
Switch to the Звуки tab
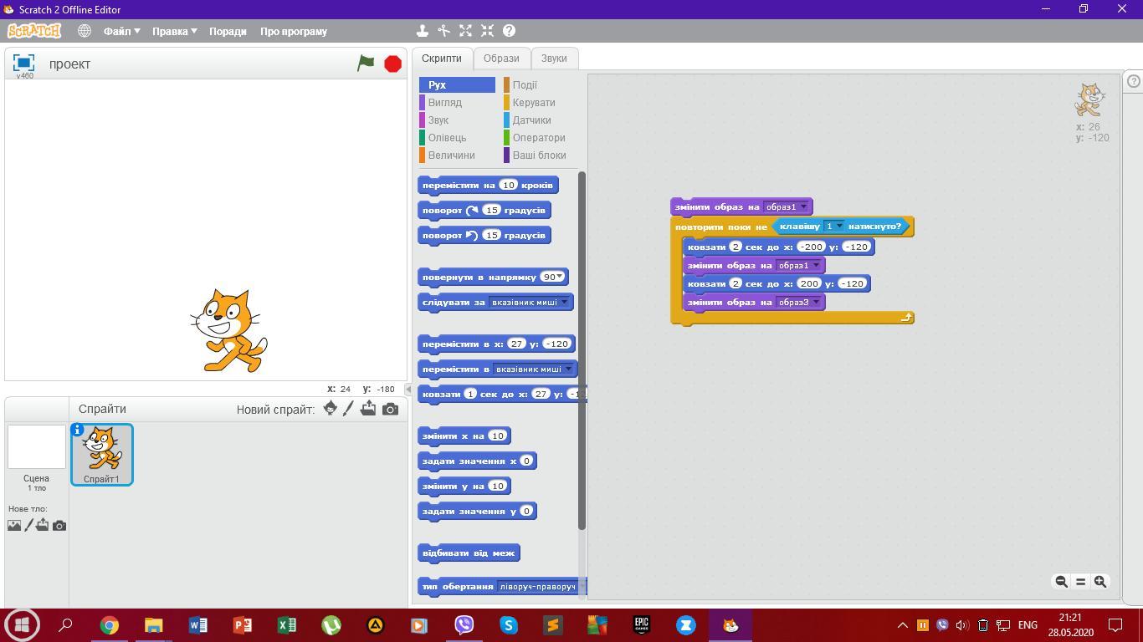(x=554, y=59)
